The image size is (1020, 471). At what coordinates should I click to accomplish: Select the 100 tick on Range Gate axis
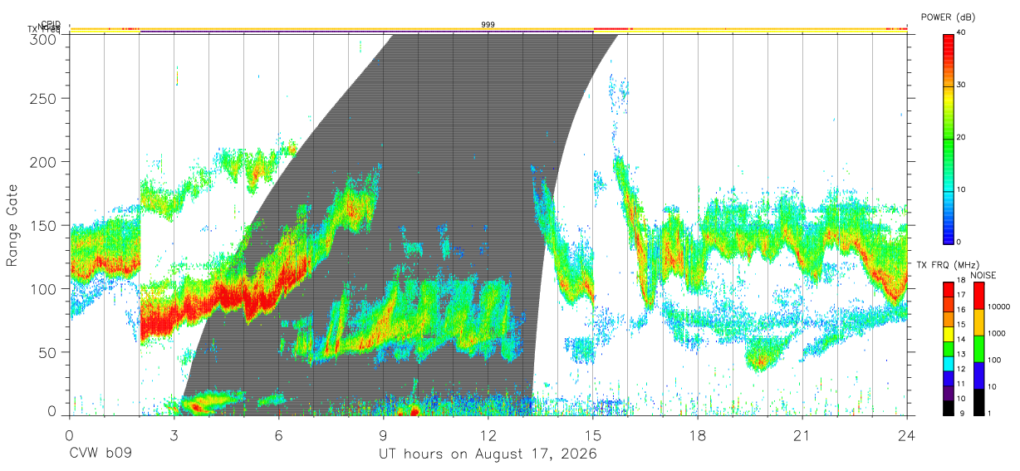pyautogui.click(x=45, y=288)
